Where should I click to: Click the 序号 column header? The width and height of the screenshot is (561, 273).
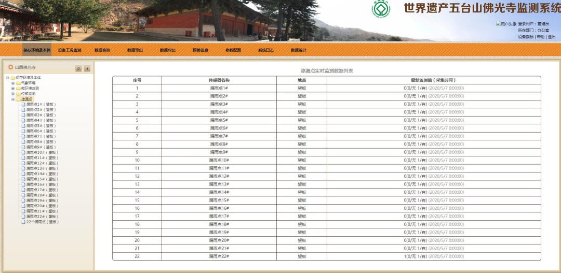(x=137, y=80)
